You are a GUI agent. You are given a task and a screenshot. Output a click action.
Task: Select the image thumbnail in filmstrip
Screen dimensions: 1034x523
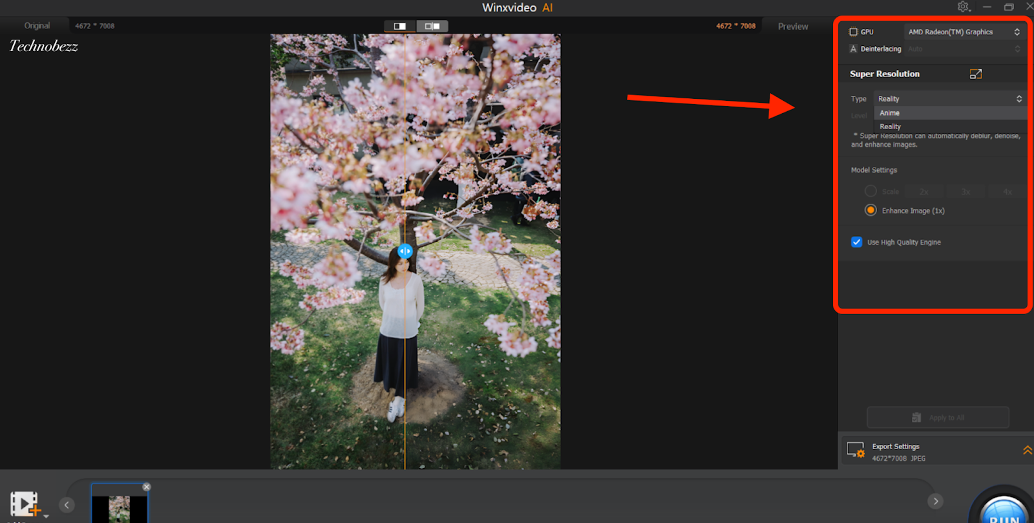tap(120, 503)
